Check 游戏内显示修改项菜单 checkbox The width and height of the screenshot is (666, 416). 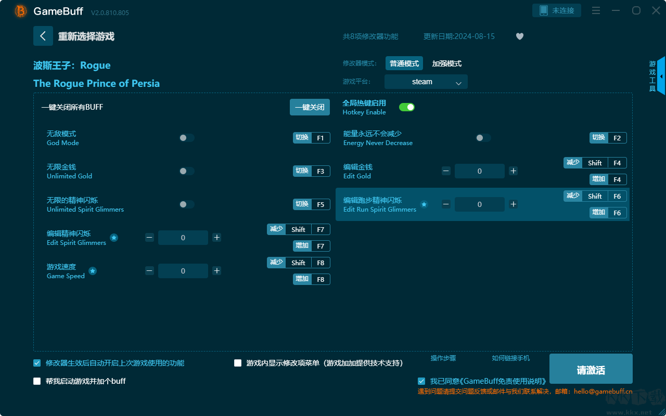(x=238, y=363)
